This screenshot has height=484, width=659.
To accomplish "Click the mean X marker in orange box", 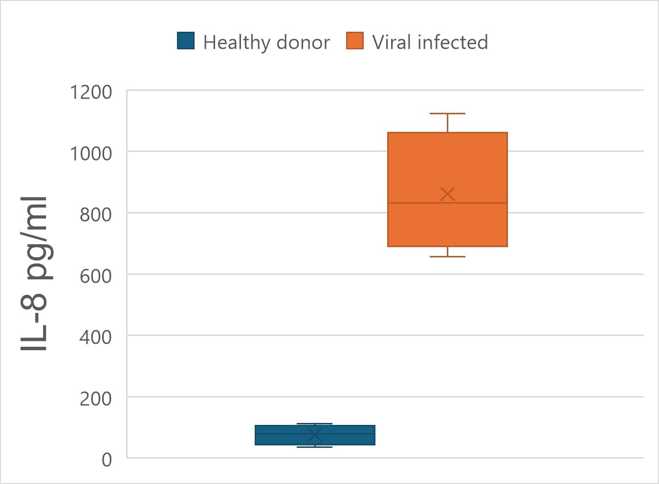I will [x=447, y=194].
